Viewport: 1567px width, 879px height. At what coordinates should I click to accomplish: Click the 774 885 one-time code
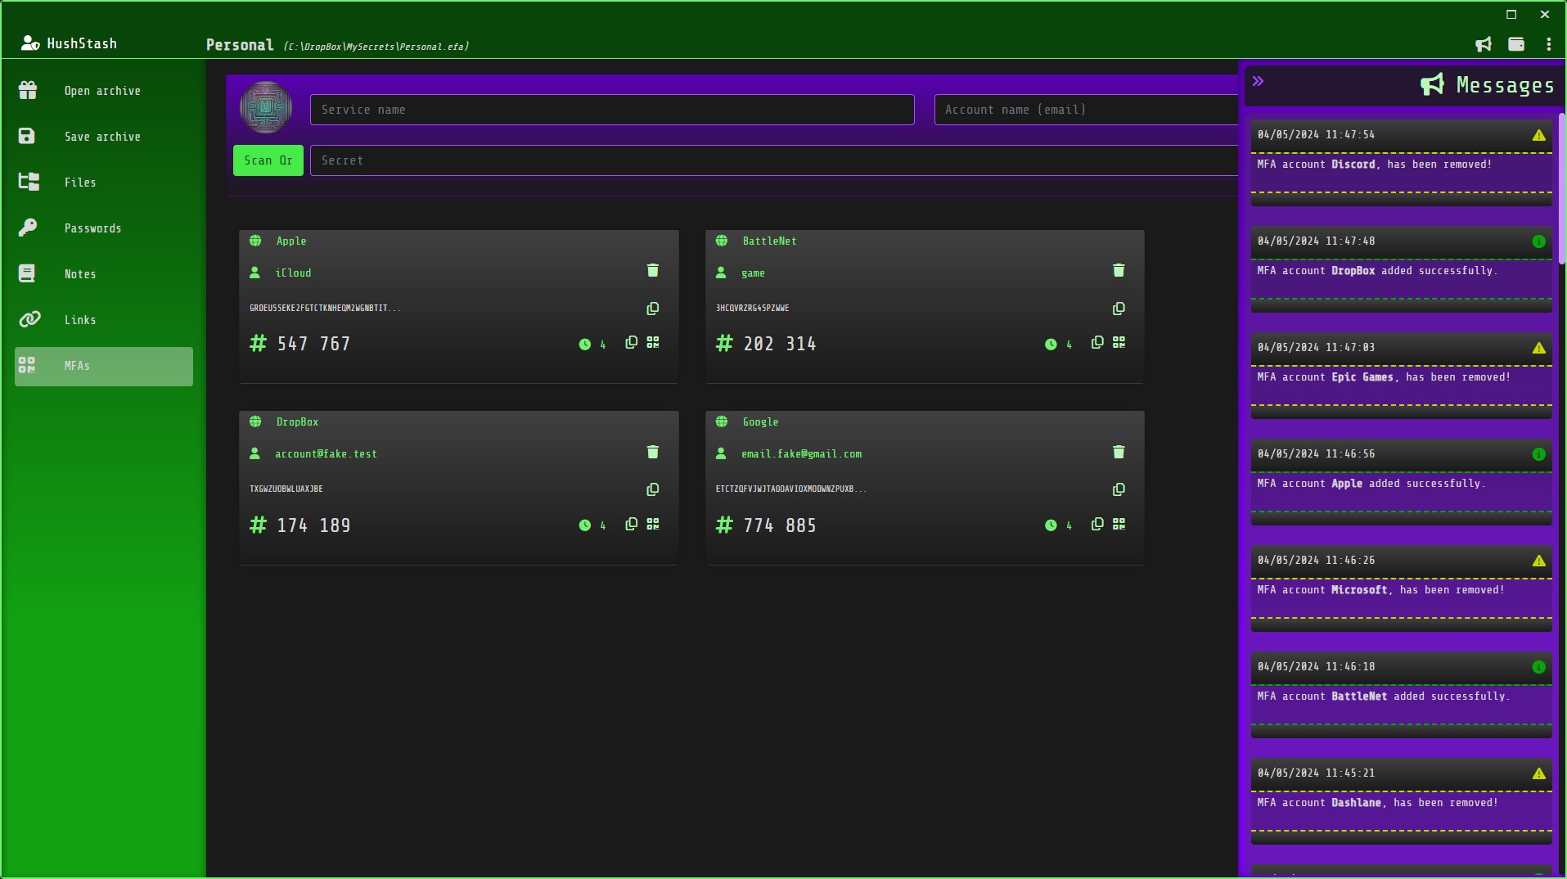[780, 525]
